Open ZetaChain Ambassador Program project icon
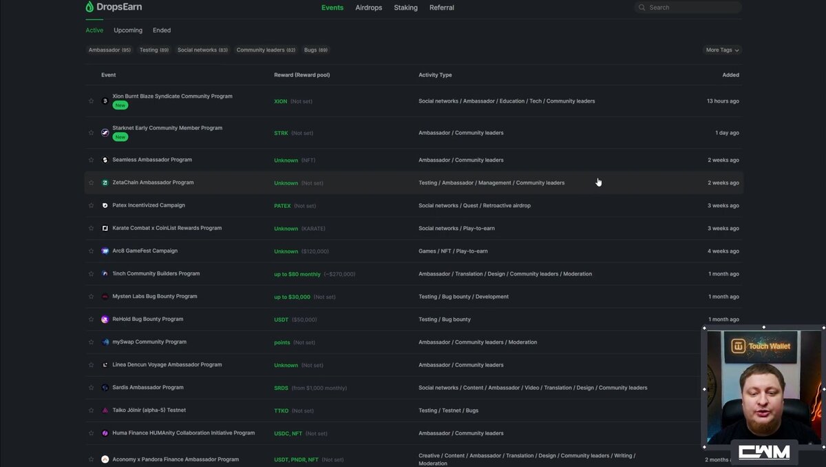The image size is (826, 467). click(105, 183)
